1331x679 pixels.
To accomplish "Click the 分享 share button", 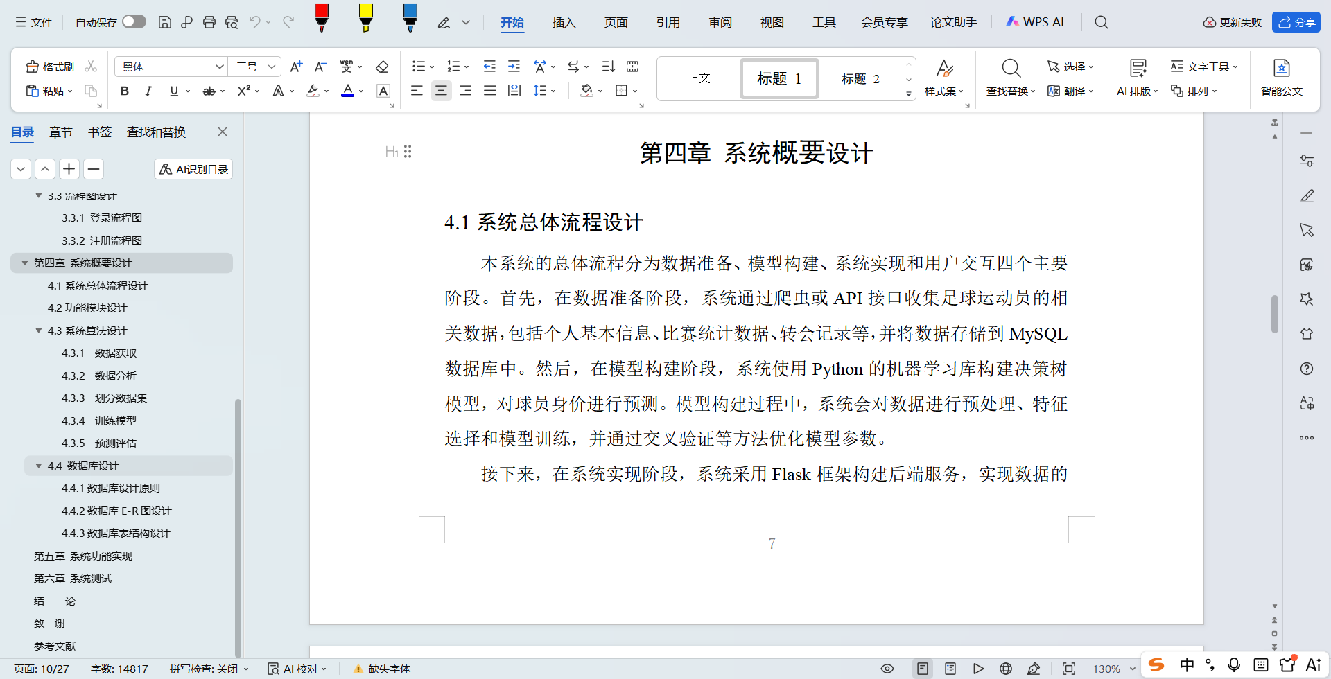I will point(1296,22).
